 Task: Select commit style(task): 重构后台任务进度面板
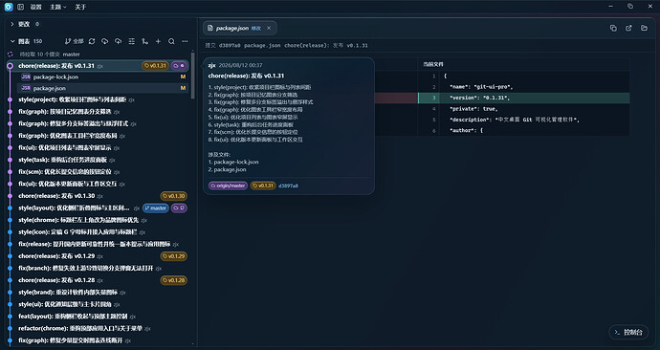(98, 160)
